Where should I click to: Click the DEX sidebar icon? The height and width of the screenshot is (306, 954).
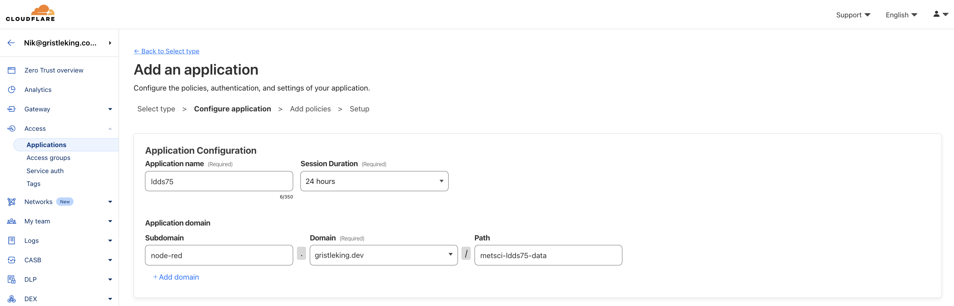point(11,299)
